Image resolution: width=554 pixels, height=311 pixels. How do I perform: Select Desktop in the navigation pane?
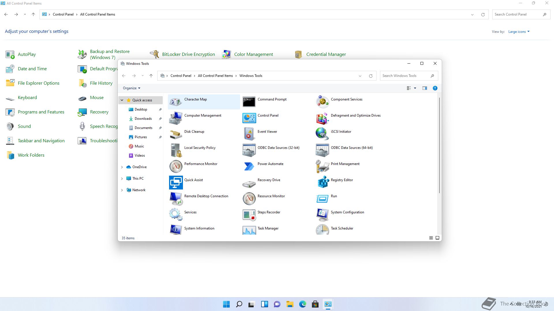[x=141, y=109]
